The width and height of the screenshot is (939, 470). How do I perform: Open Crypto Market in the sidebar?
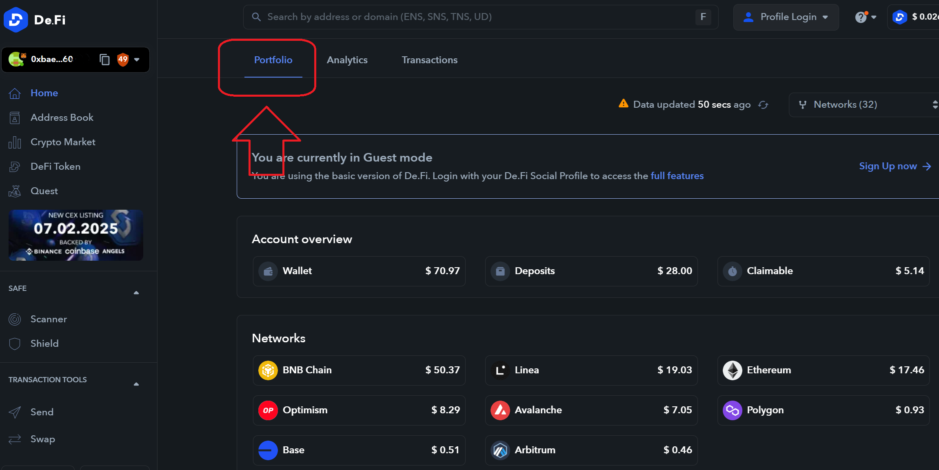click(x=63, y=142)
